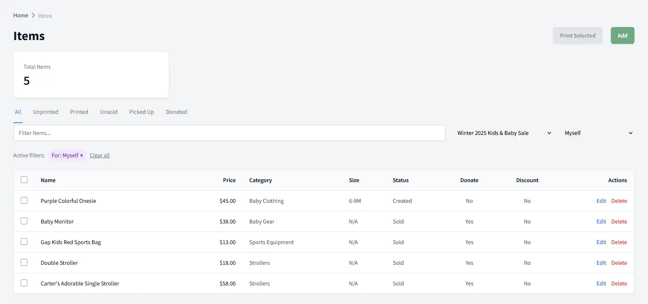
Task: Edit the Double Stroller item
Action: coord(601,263)
